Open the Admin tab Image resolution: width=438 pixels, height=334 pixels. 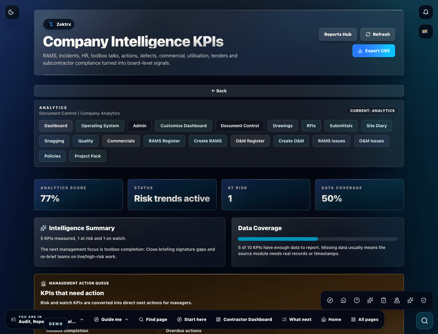[x=140, y=126]
